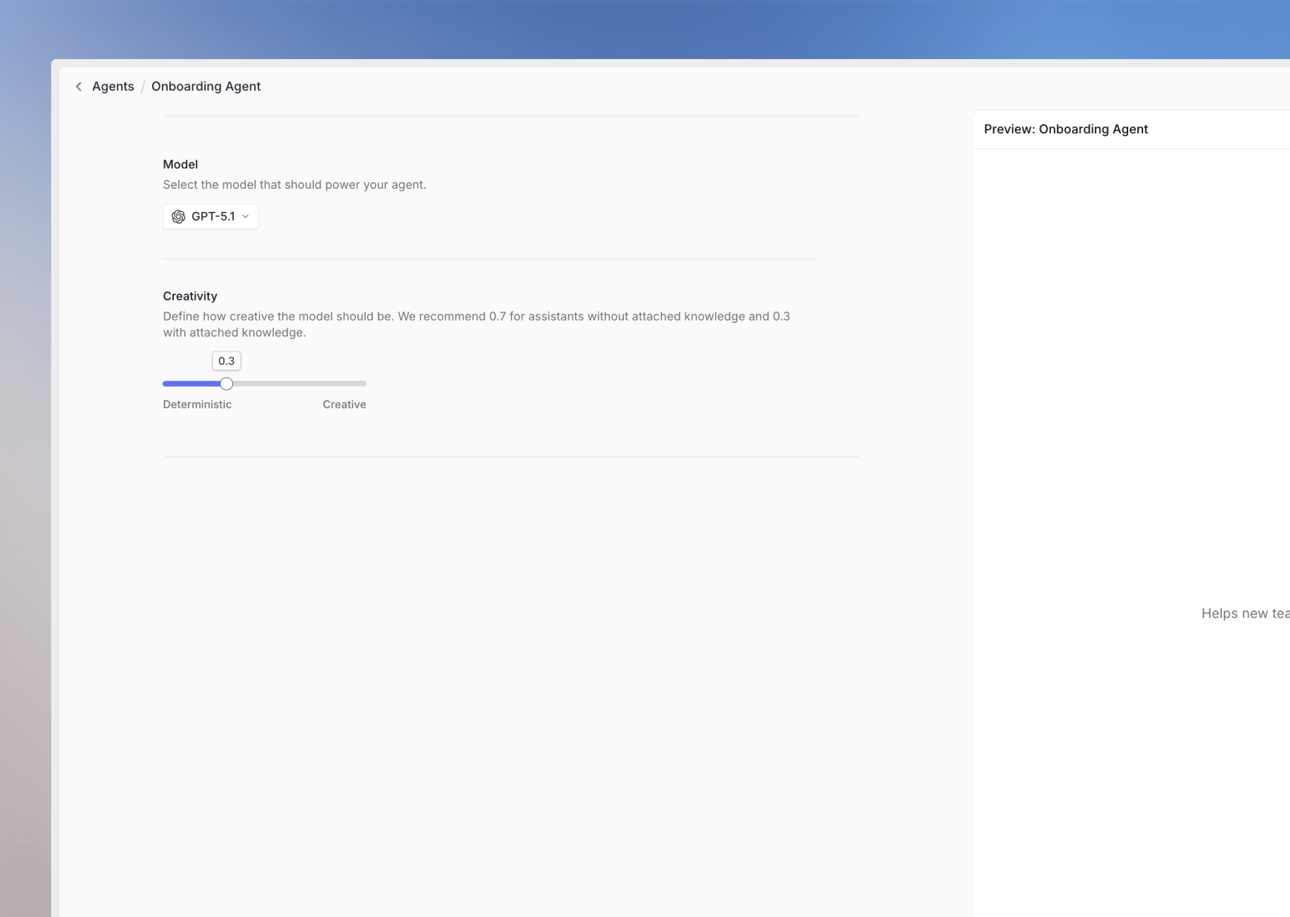Click the Creative label under the slider

[344, 404]
